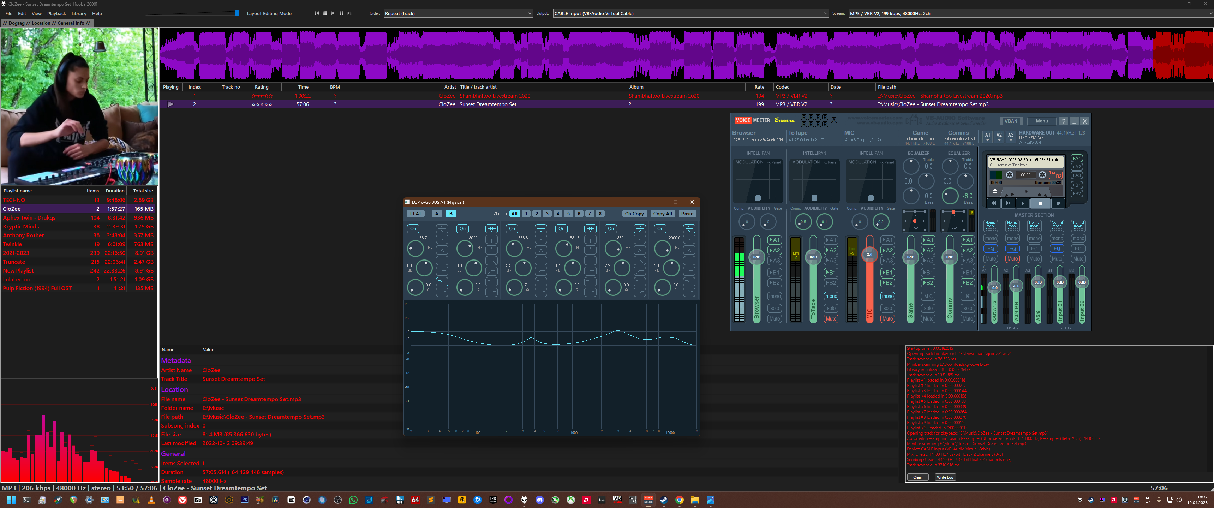Click the cassette rewind button
Screen dimensions: 1214x508
point(993,203)
